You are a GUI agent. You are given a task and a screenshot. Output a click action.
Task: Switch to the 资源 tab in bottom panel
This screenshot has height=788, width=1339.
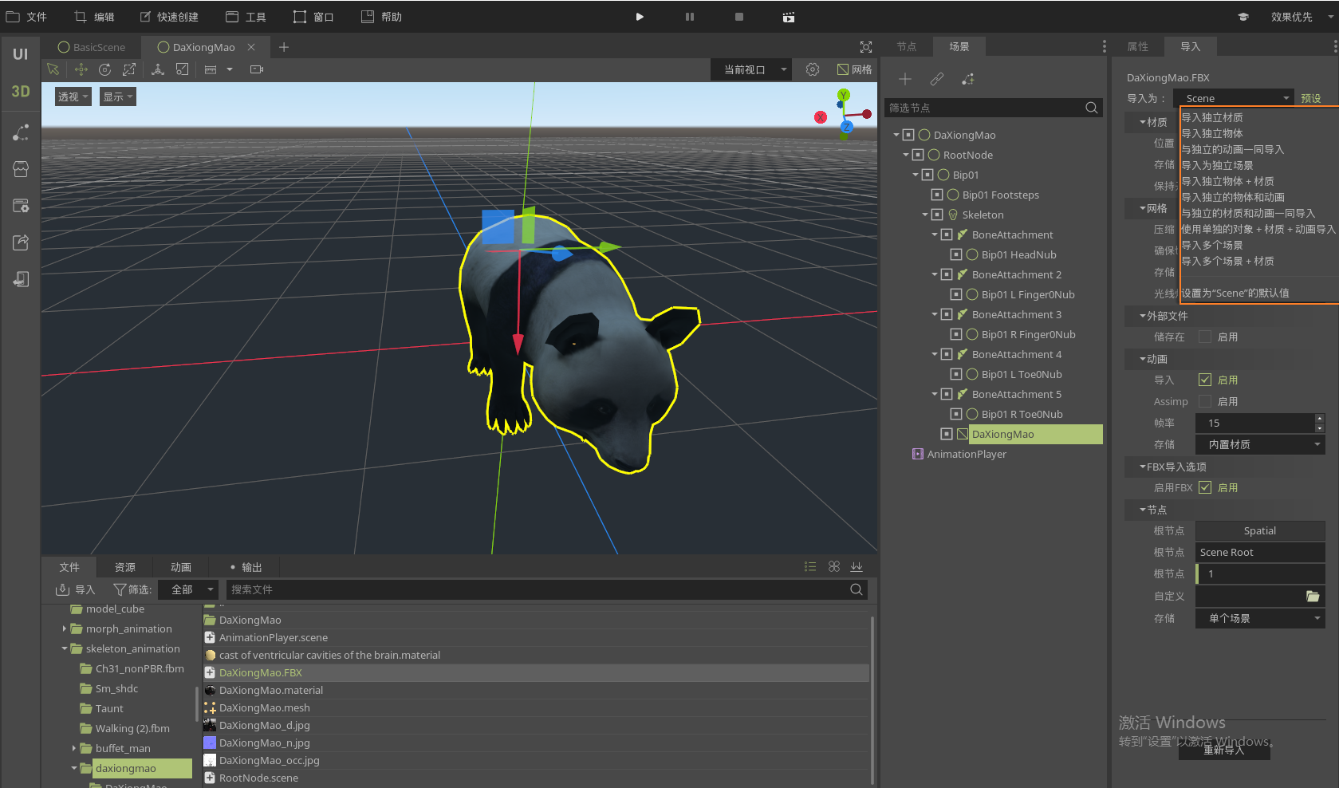point(125,567)
